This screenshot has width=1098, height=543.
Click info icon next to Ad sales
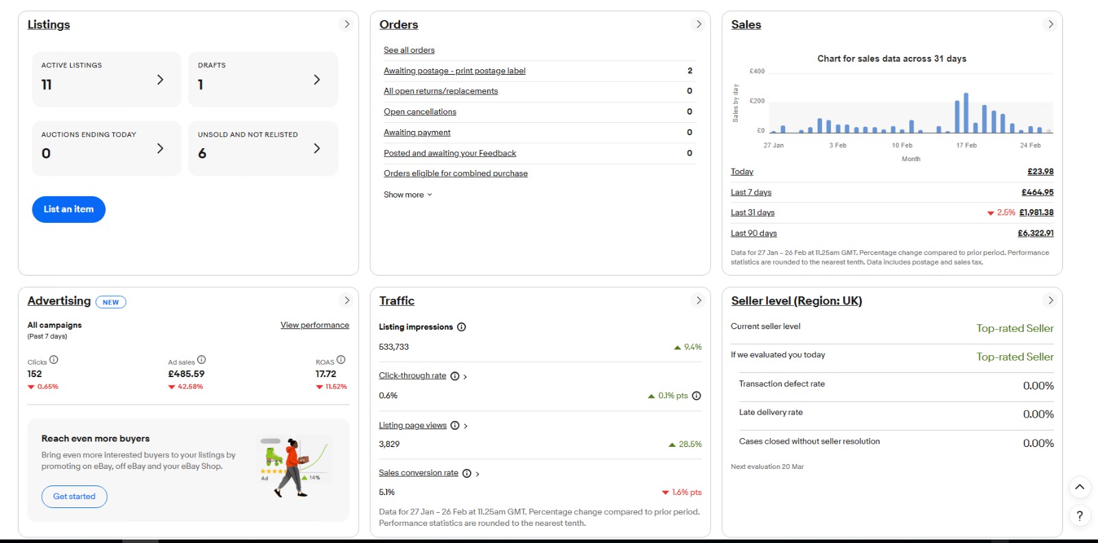click(202, 360)
